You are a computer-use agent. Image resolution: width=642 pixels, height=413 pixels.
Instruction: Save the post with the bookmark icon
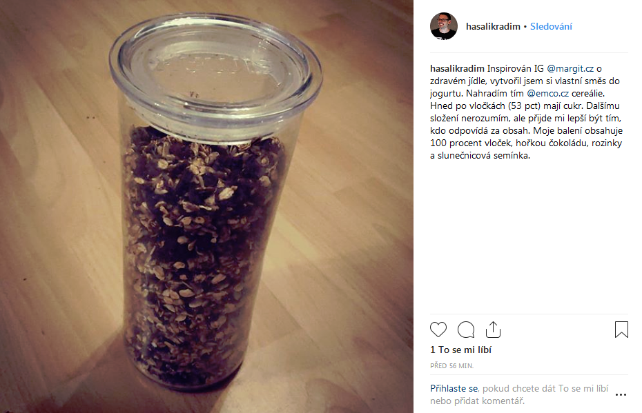coord(621,330)
